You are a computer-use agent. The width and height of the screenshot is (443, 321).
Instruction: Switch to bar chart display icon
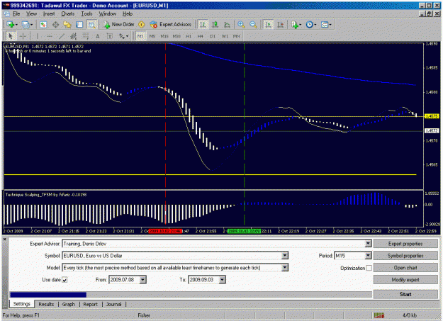click(203, 25)
